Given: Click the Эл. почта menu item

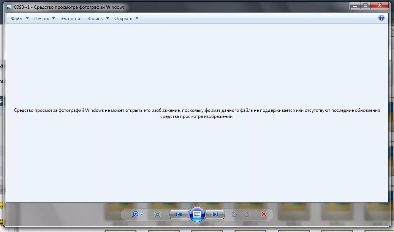Looking at the screenshot, I should 70,19.
